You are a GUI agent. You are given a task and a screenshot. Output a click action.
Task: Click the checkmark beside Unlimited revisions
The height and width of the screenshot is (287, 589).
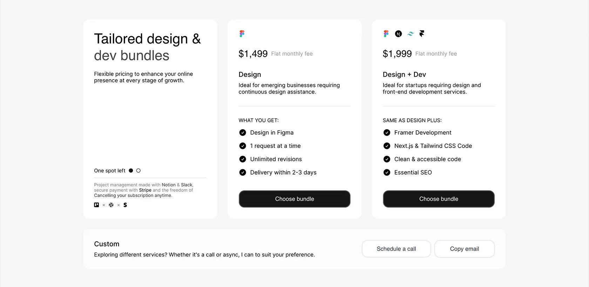(243, 159)
